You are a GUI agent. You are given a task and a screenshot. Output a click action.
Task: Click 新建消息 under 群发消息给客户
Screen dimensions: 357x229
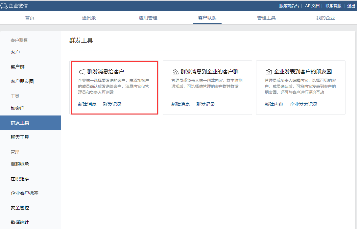[x=87, y=104]
